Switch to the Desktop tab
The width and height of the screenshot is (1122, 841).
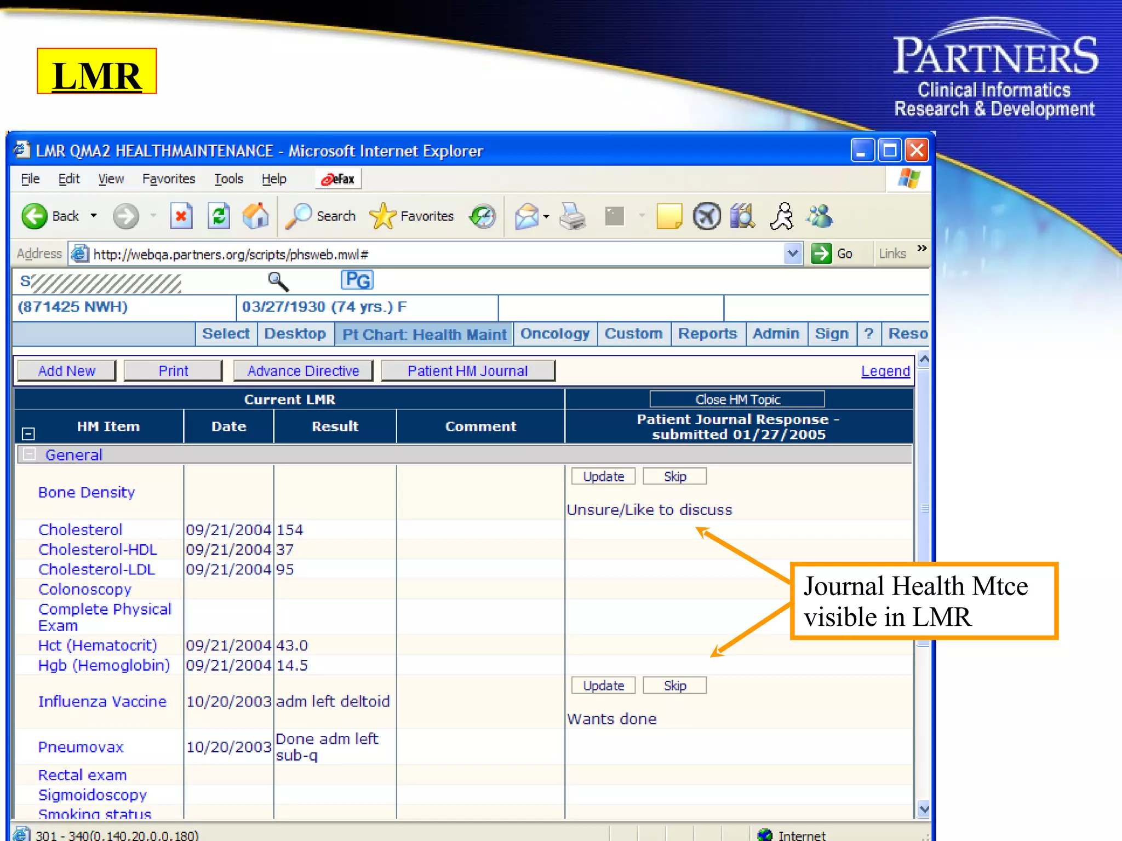point(295,333)
